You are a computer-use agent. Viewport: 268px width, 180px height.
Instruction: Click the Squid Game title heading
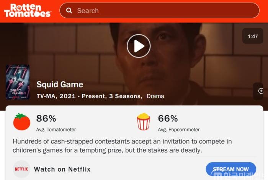click(x=60, y=84)
